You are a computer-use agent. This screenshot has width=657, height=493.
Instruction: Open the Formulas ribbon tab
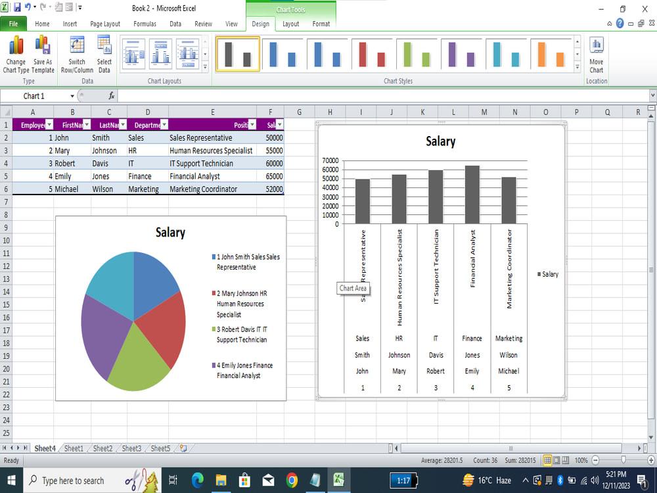tap(145, 24)
